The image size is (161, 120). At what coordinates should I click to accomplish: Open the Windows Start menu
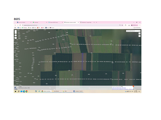click(x=15, y=91)
